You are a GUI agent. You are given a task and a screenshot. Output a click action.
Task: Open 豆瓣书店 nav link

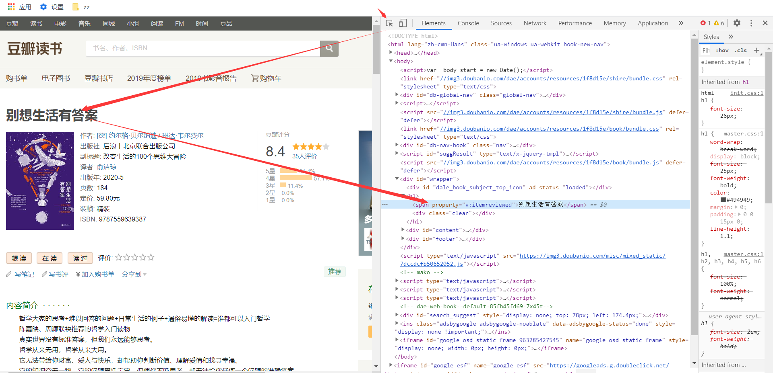pyautogui.click(x=99, y=78)
